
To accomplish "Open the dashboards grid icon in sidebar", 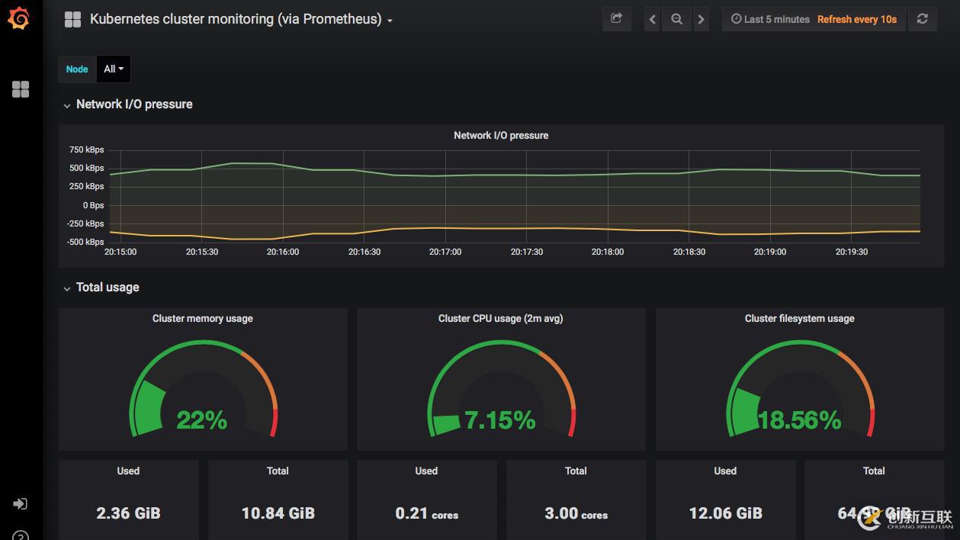I will (21, 89).
